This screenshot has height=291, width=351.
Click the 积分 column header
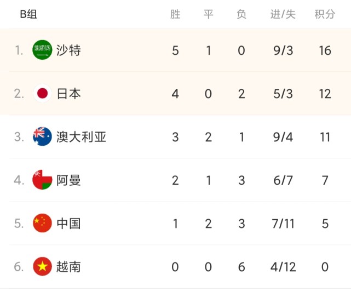pyautogui.click(x=325, y=15)
